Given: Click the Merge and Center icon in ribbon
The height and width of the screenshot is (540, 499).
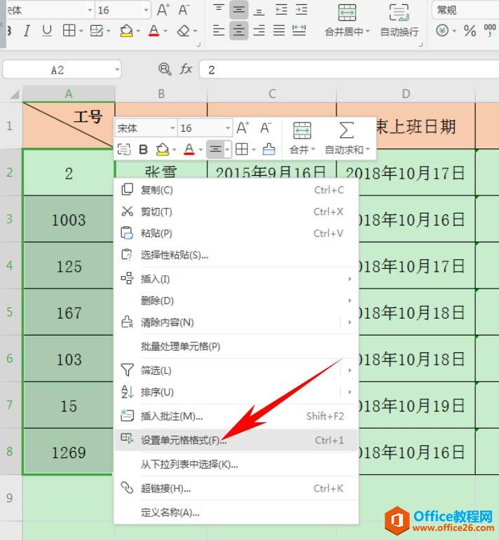Looking at the screenshot, I should click(x=347, y=13).
